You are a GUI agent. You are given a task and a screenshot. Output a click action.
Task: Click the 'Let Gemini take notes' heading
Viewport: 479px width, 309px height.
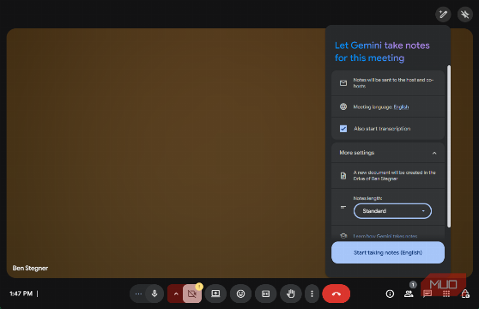pyautogui.click(x=382, y=51)
